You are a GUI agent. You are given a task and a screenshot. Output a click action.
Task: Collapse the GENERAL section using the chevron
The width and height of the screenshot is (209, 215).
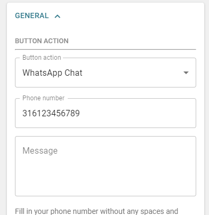[58, 17]
